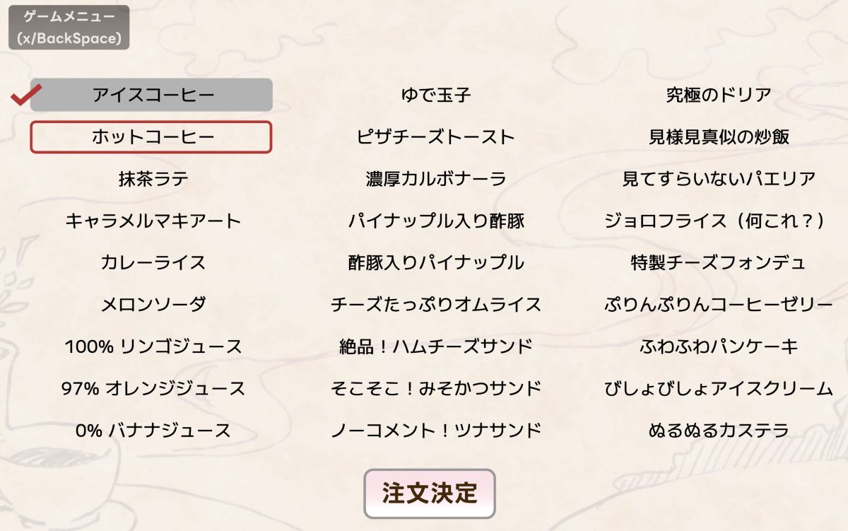Select 濃厚カルボナーラ pasta
This screenshot has height=531, width=848.
click(436, 179)
